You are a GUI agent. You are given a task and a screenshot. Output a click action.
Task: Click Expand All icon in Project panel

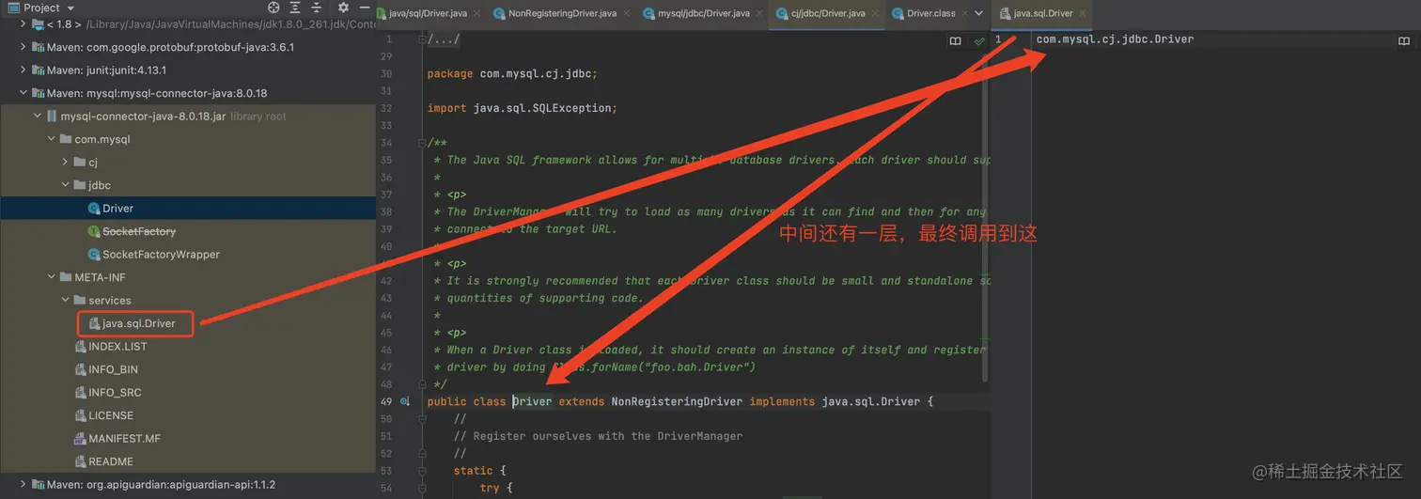(x=295, y=8)
